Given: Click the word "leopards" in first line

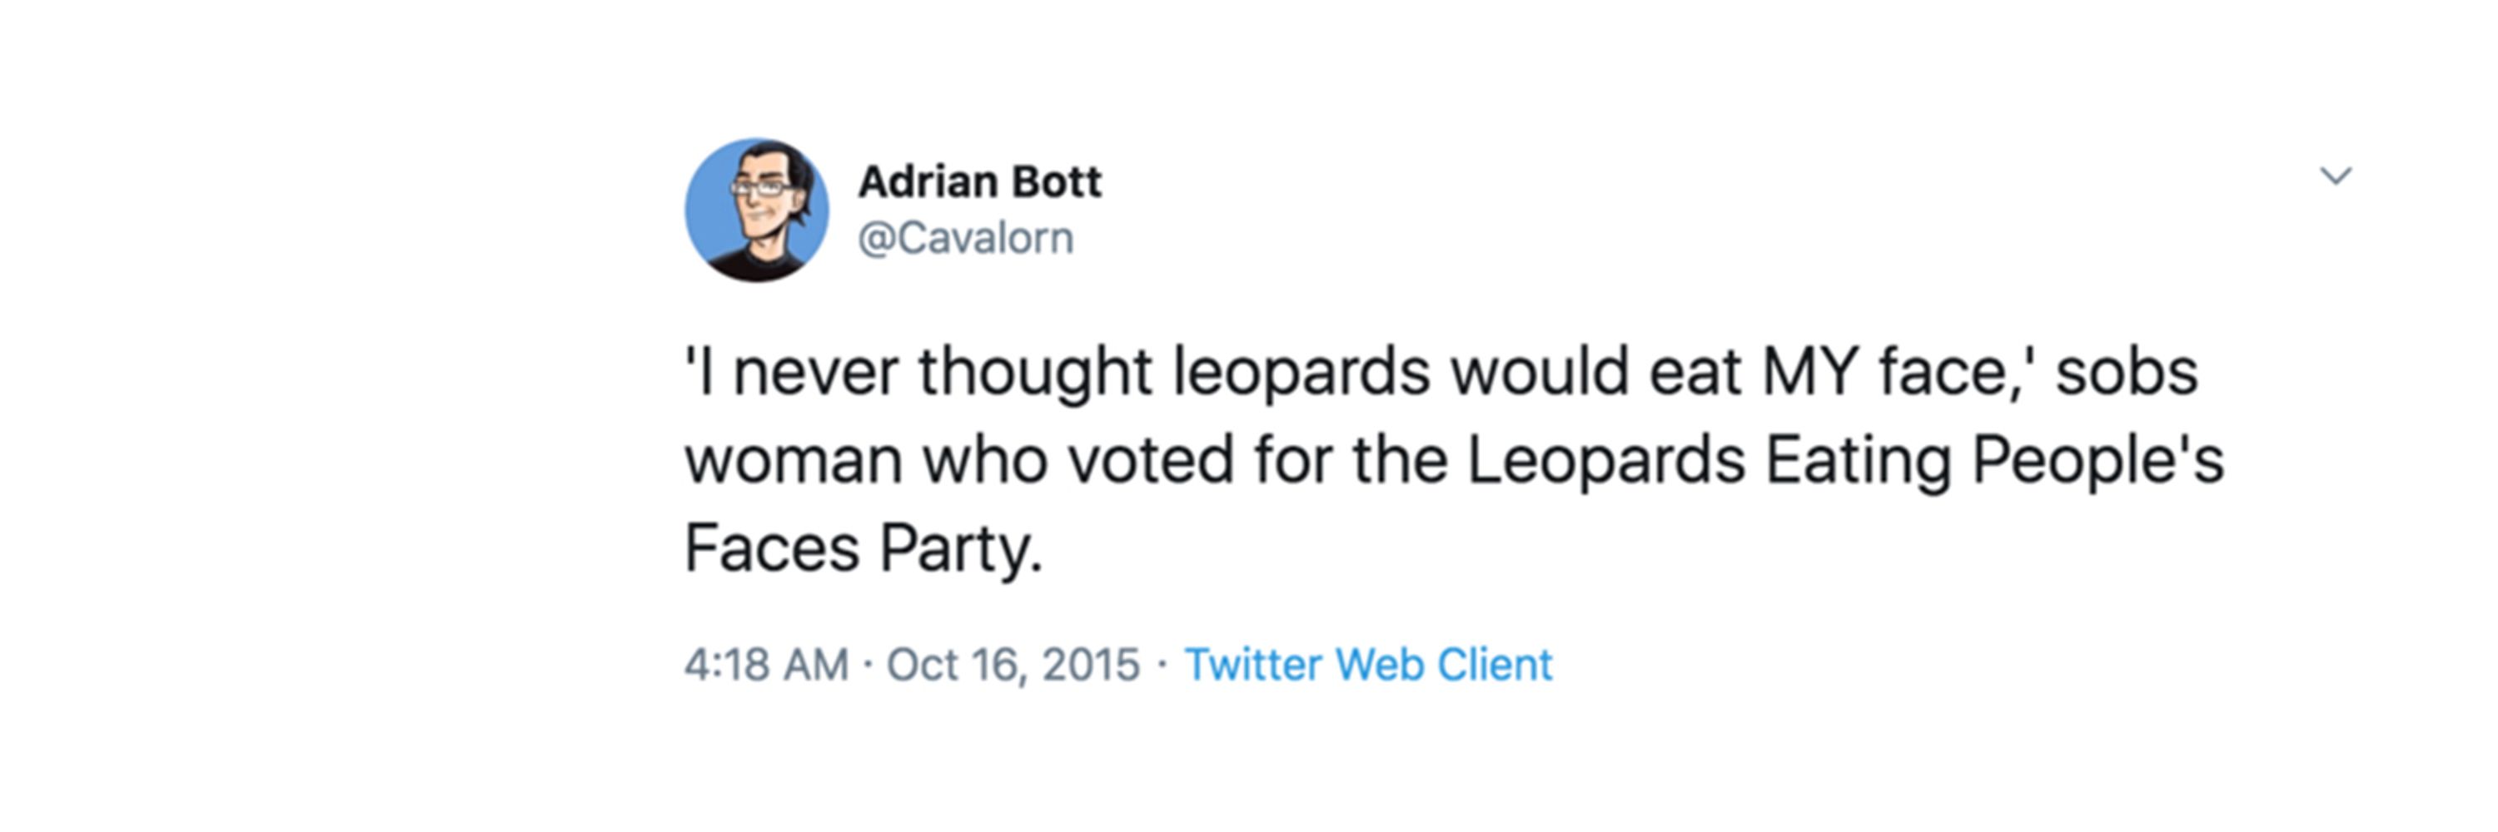Looking at the screenshot, I should (x=1301, y=373).
